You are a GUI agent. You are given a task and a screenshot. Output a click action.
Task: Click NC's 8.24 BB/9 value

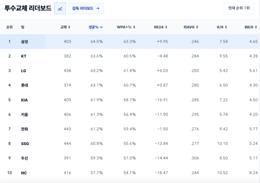(x=253, y=173)
